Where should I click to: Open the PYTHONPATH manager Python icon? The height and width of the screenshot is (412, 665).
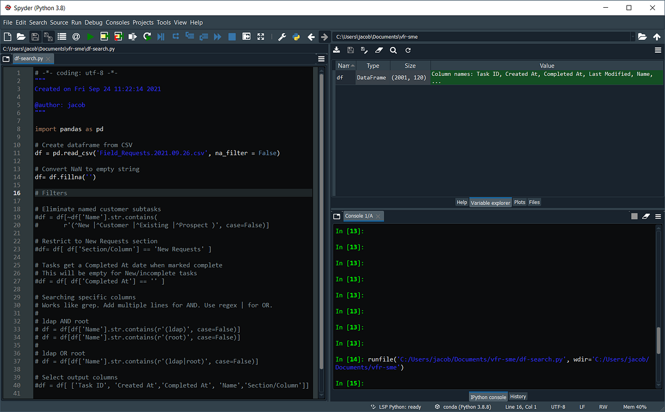(x=296, y=37)
